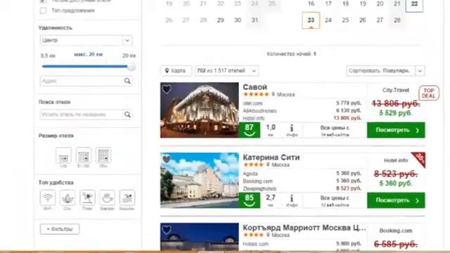Click the 5 778 руб. price in Савой's list
The width and height of the screenshot is (450, 253).
click(349, 103)
